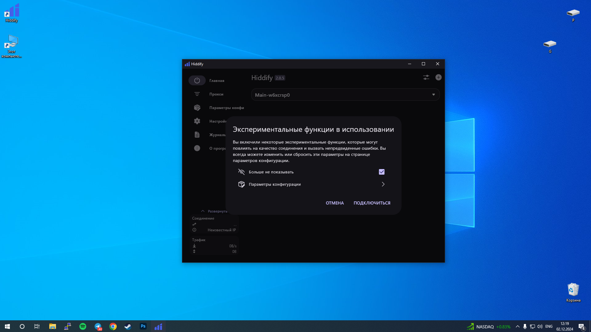Select the Параметры конфигурации dialog row
The width and height of the screenshot is (591, 332).
(x=312, y=184)
